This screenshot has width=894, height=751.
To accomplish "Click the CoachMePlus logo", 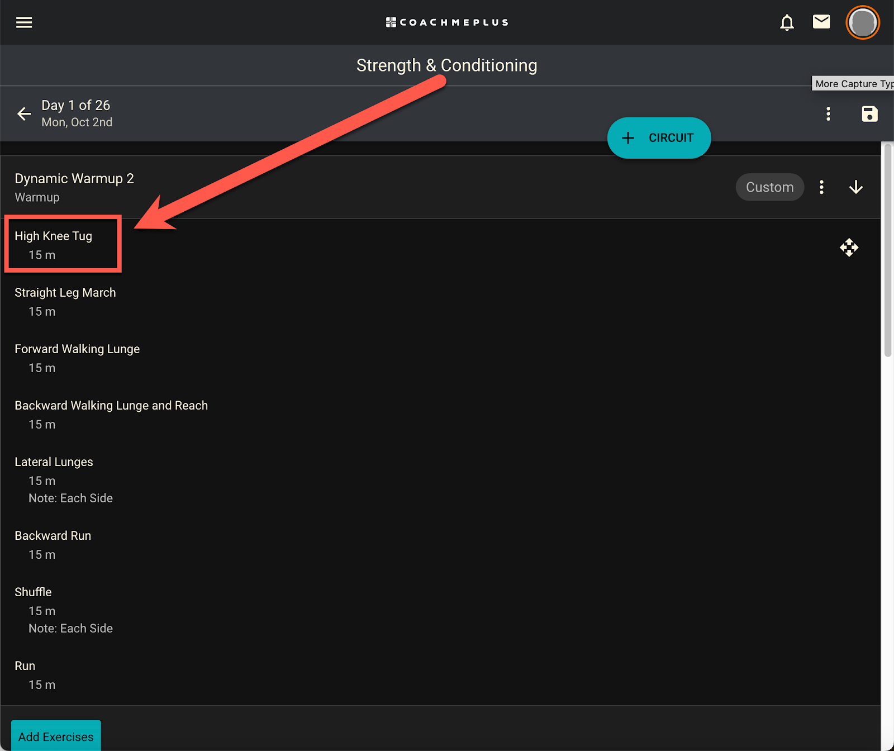I will click(x=447, y=22).
